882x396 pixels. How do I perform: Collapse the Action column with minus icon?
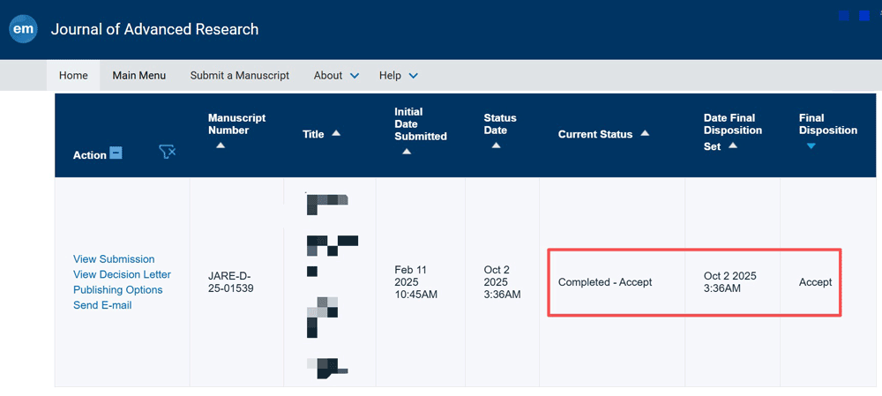[x=116, y=153]
